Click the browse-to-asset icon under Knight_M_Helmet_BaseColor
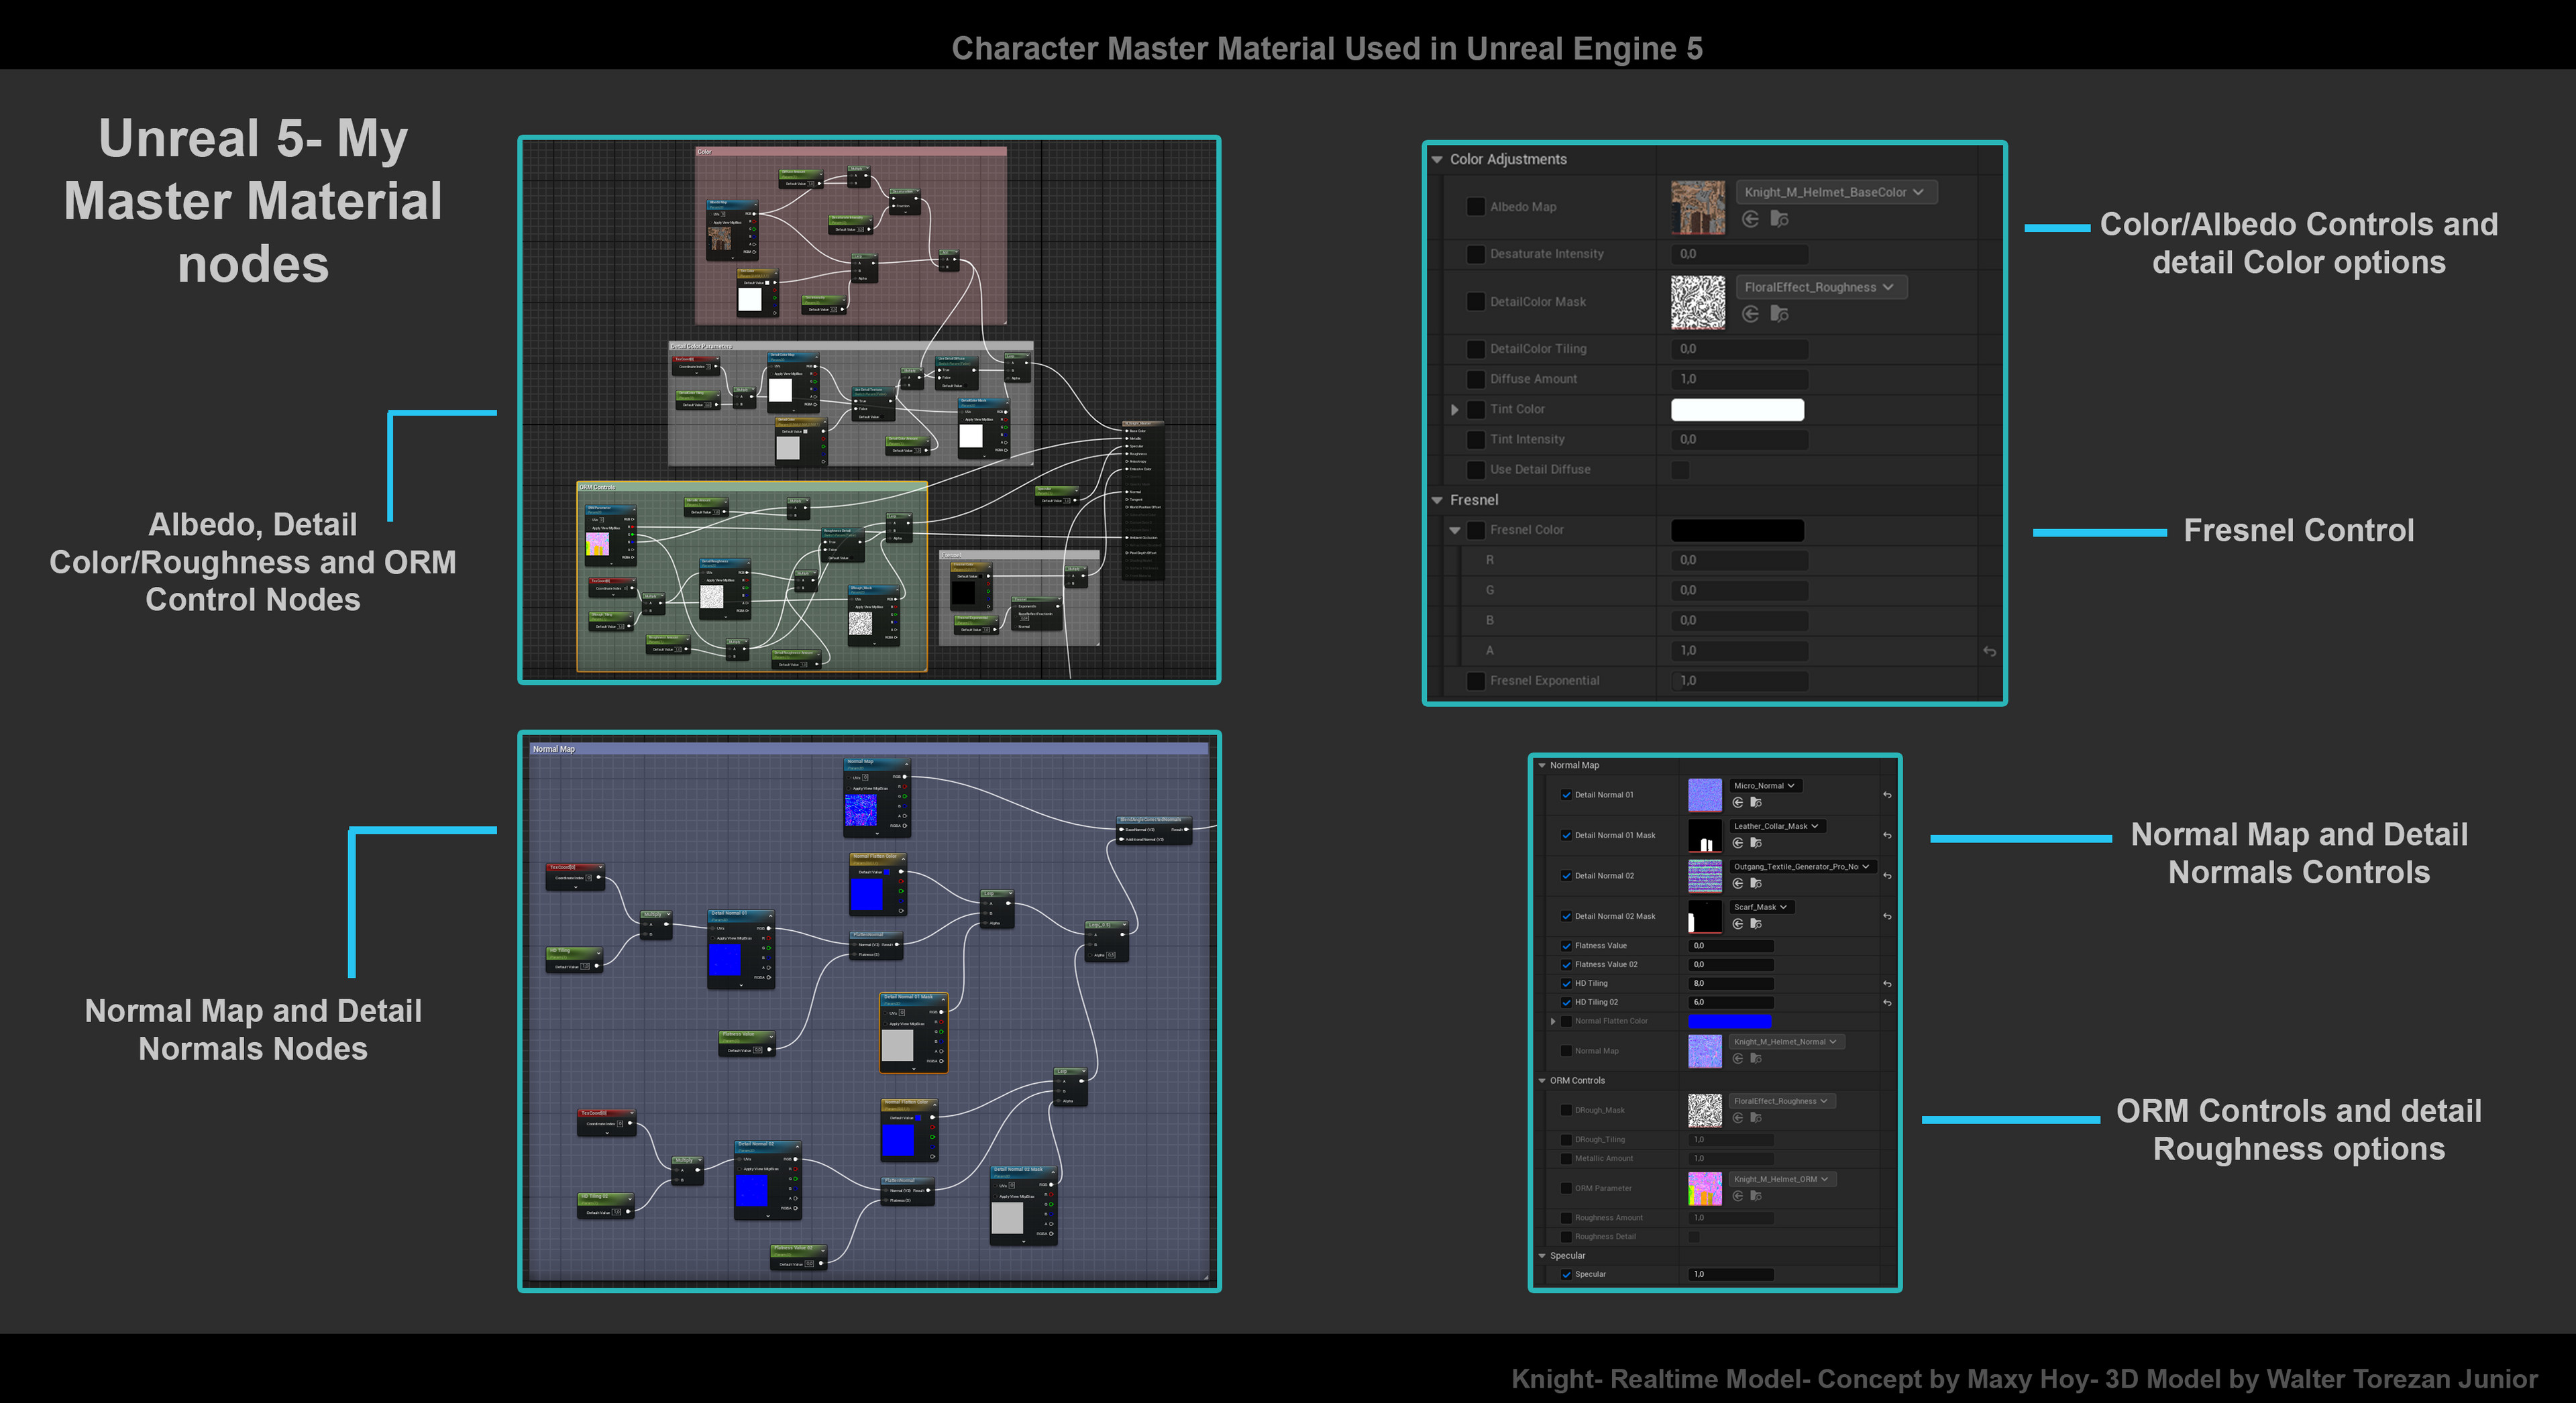The image size is (2576, 1403). click(x=1780, y=219)
